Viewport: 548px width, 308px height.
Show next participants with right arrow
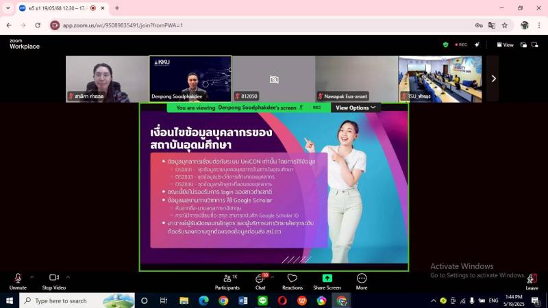493,79
